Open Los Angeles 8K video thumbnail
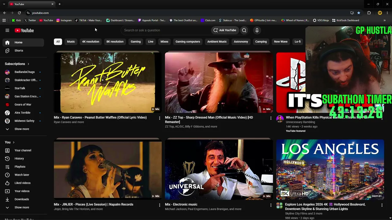The height and width of the screenshot is (220, 392). point(330,170)
